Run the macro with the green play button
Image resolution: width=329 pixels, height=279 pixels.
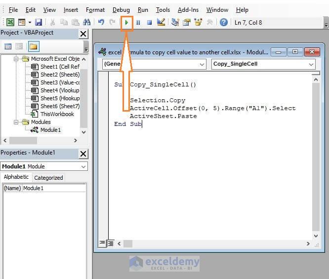point(126,22)
